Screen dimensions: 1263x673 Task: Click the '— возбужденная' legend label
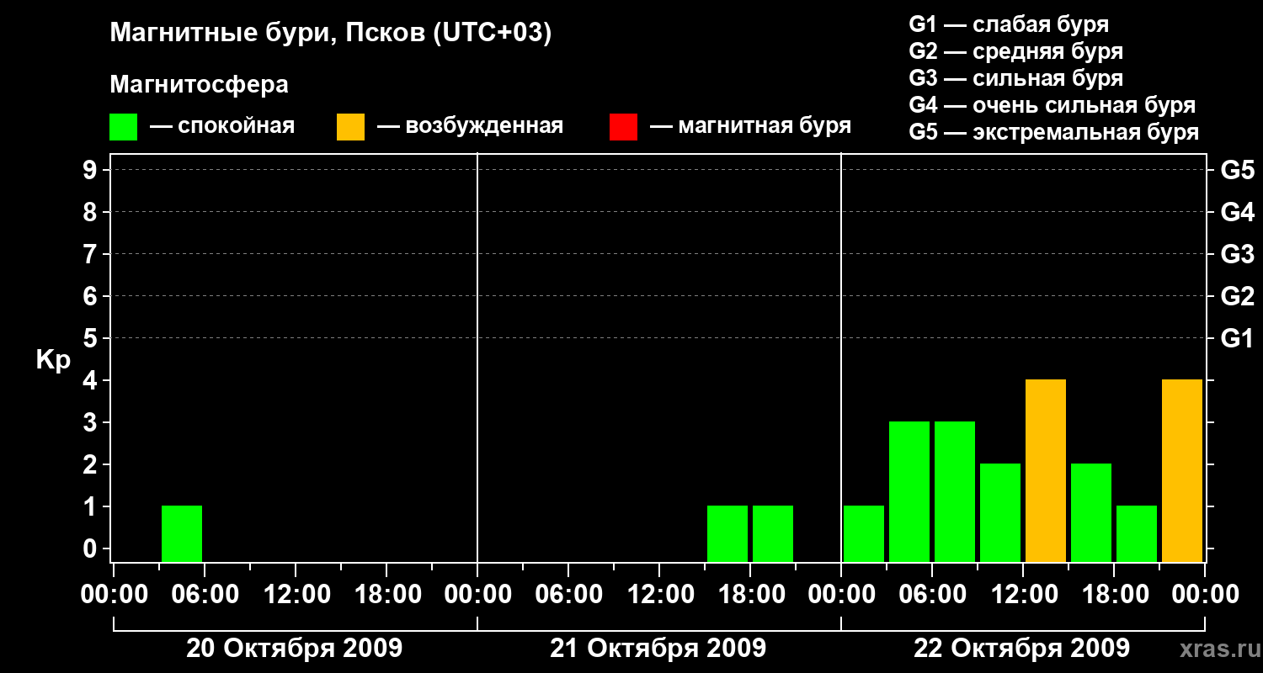[x=470, y=126]
